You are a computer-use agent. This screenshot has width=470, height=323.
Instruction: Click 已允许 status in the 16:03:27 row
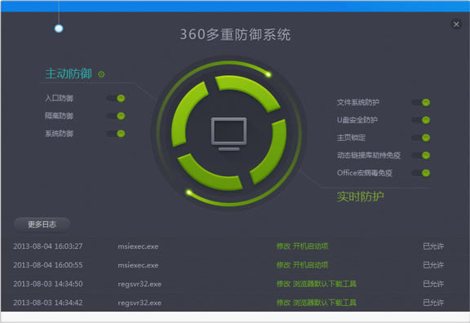(433, 246)
